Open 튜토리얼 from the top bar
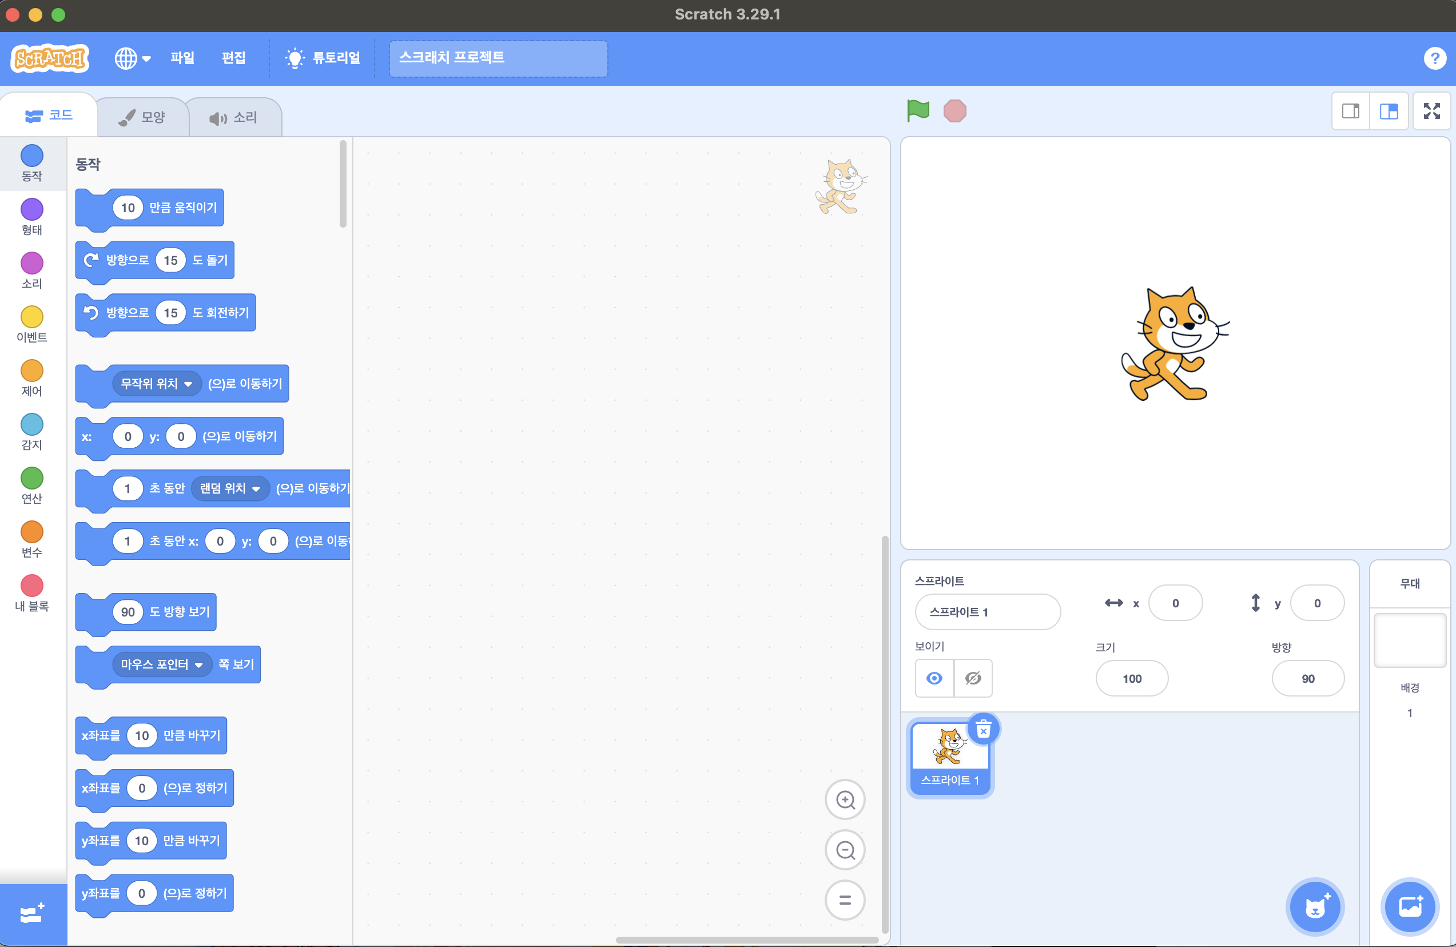The width and height of the screenshot is (1456, 947). pos(323,58)
